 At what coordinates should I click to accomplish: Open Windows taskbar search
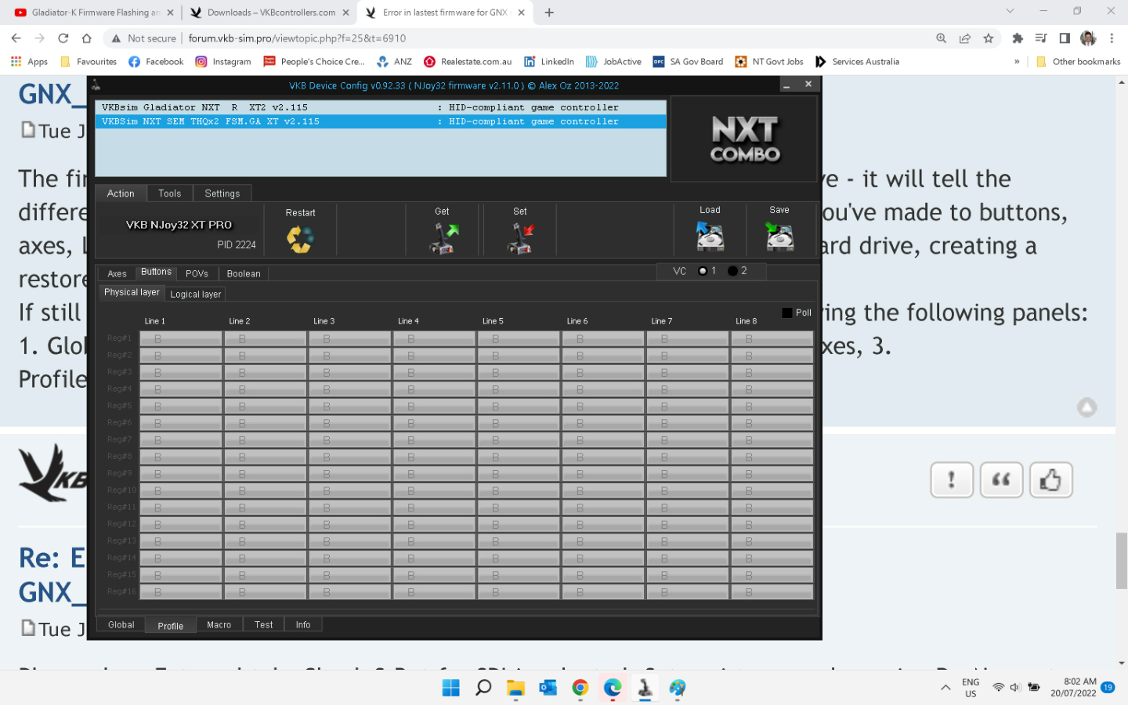(483, 688)
